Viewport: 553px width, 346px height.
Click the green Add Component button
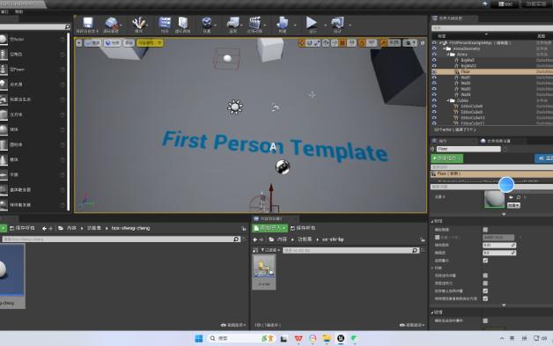click(x=446, y=158)
